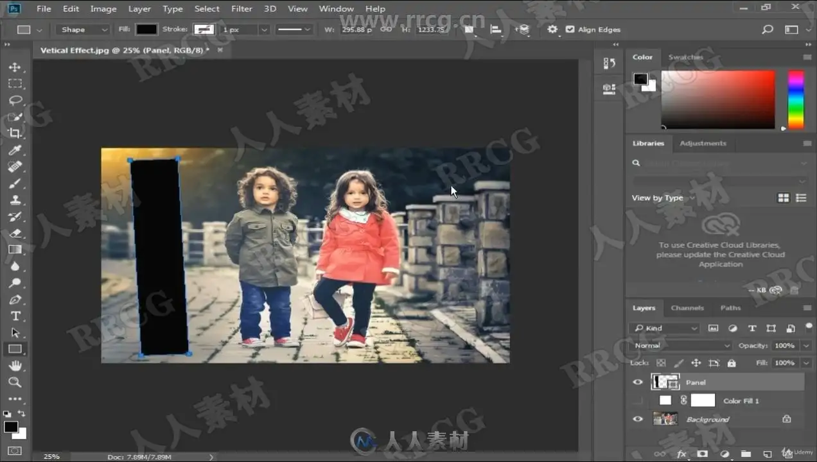Uncheck the Align Edges checkbox
This screenshot has width=817, height=462.
coord(570,30)
